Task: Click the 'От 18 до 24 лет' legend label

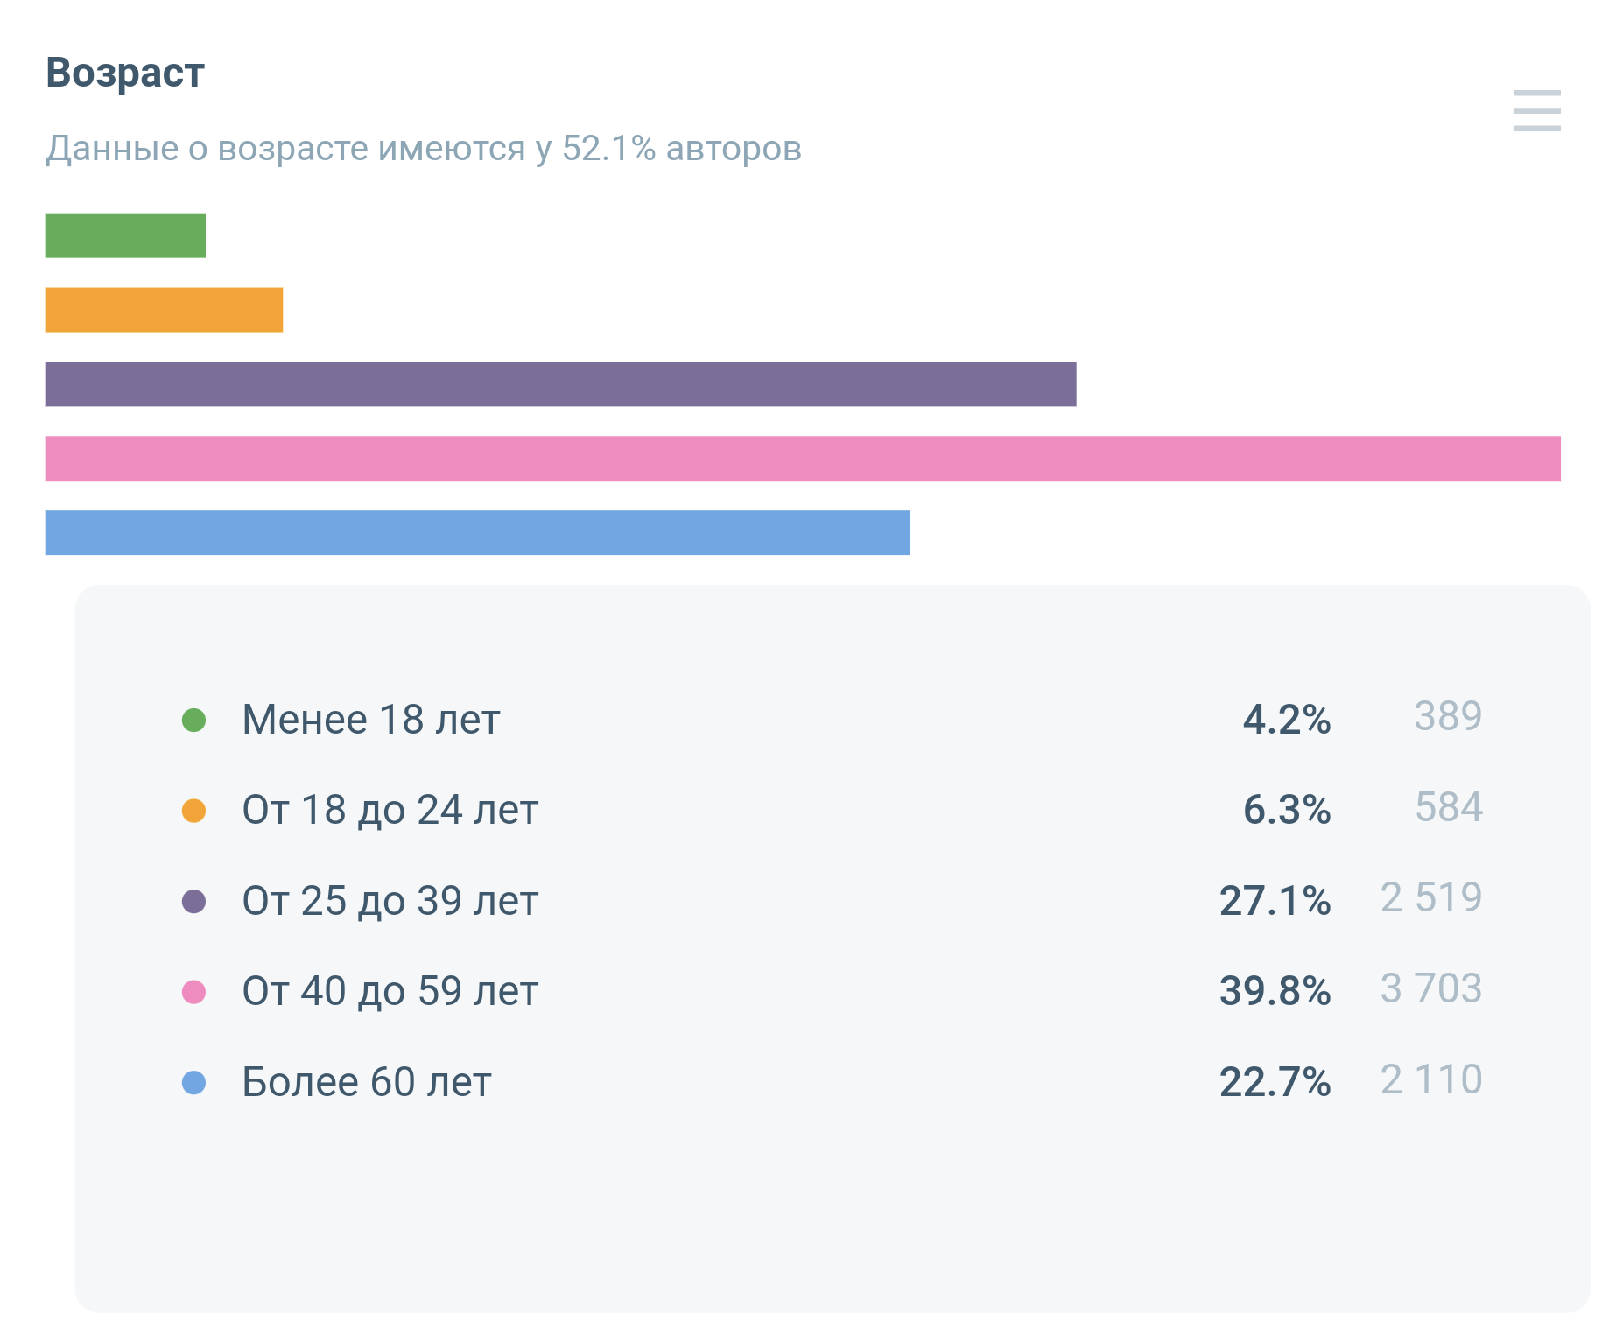Action: point(390,811)
